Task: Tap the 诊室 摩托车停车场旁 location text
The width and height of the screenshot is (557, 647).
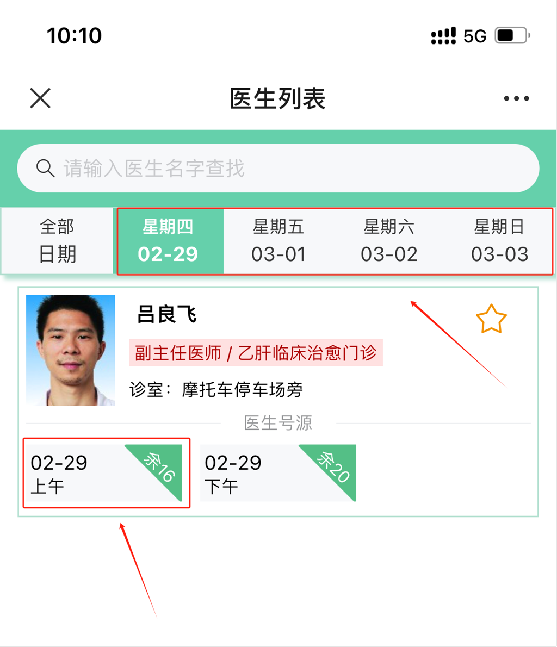Action: (x=216, y=389)
